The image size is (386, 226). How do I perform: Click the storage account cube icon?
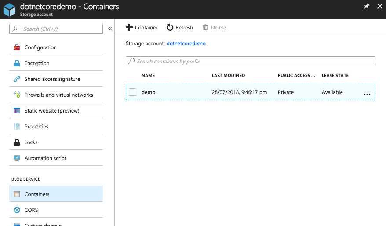coord(9,10)
